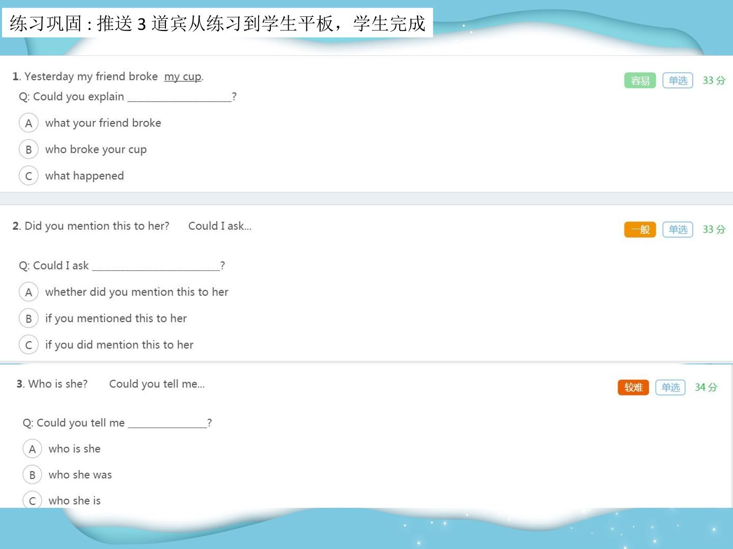Click the blank line after 'Could you explain'
The image size is (733, 549).
[x=179, y=97]
